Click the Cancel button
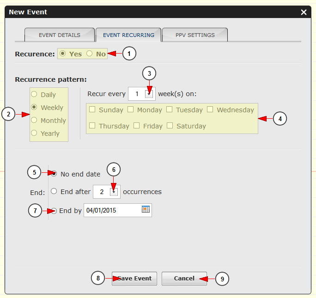The height and width of the screenshot is (298, 316). [184, 279]
